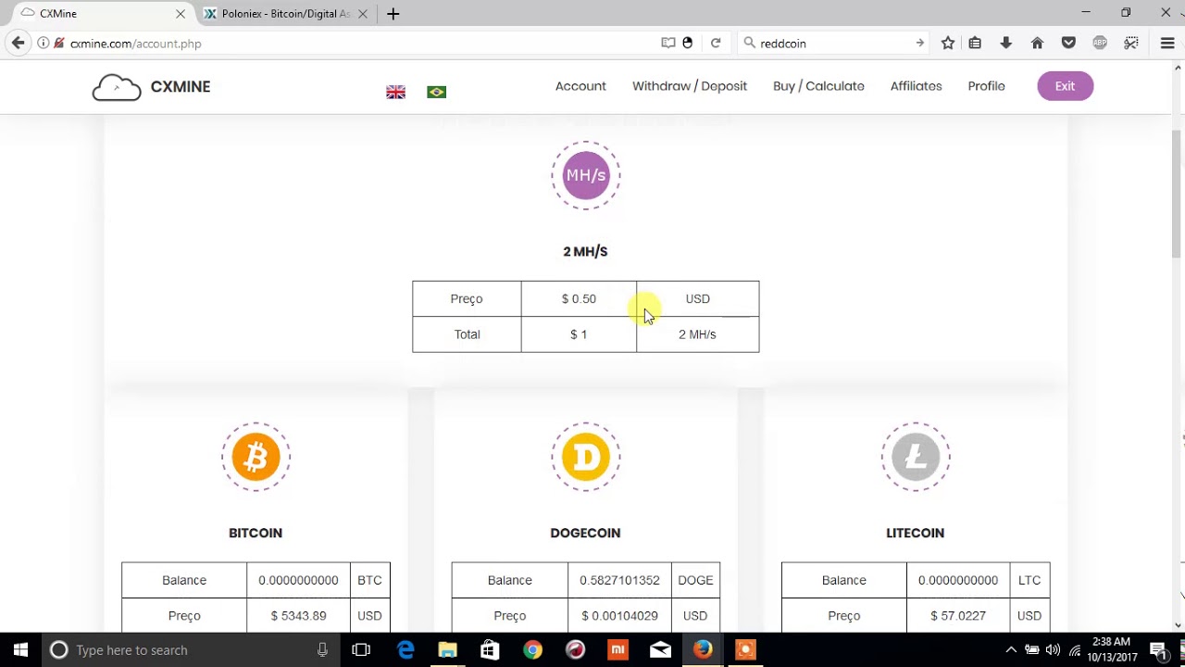1185x667 pixels.
Task: Click the LITECOIN heading
Action: tap(915, 533)
